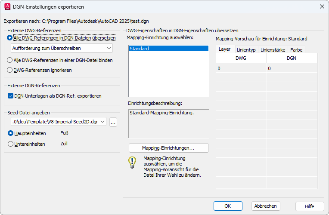Click the AutoCAD app icon in title bar
Viewport: 329px width, 215px height.
point(7,6)
